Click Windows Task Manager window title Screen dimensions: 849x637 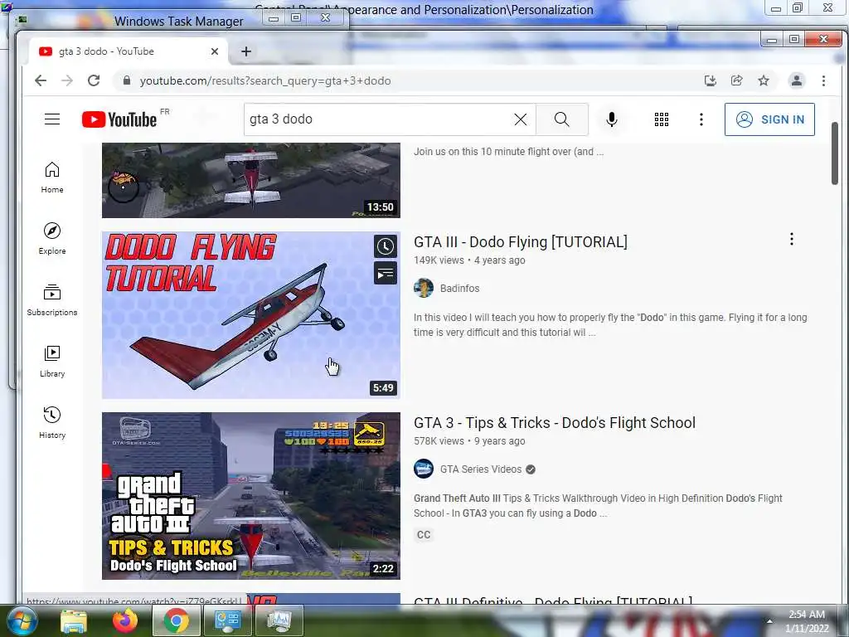pyautogui.click(x=179, y=21)
